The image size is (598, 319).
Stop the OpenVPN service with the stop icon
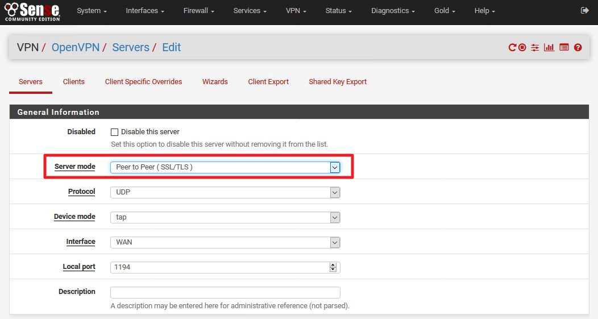click(522, 47)
